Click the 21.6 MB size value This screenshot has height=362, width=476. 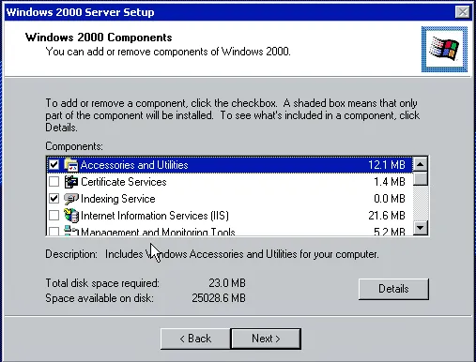(387, 216)
